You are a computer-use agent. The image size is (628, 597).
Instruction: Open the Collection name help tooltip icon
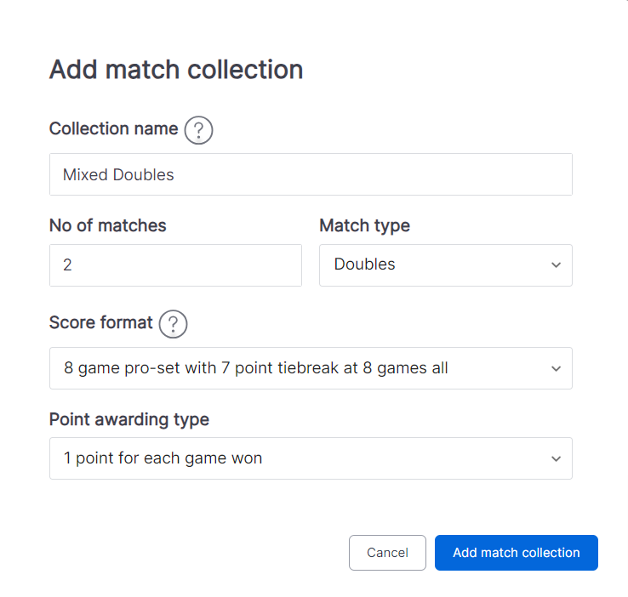[x=198, y=130]
